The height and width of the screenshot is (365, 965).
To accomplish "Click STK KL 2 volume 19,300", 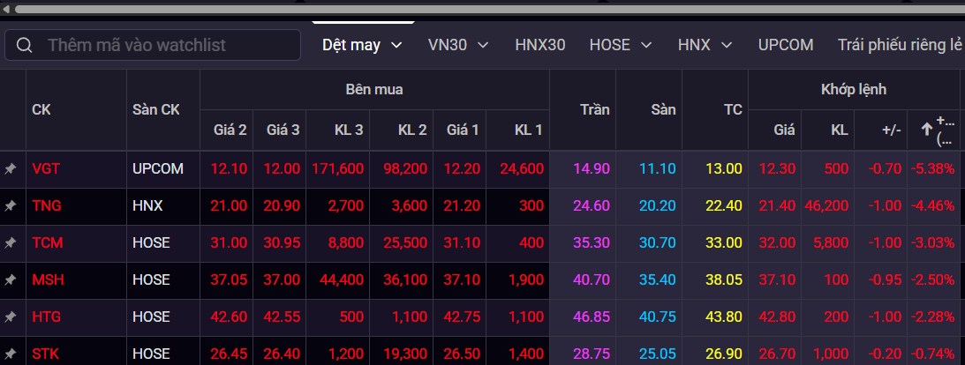I will click(x=404, y=354).
